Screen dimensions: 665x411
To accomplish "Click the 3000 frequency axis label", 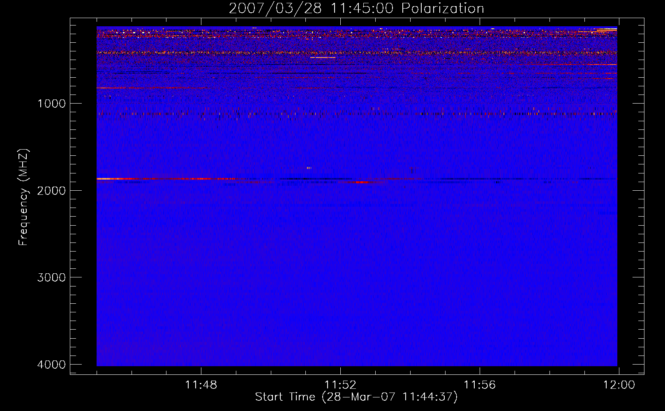I will pyautogui.click(x=51, y=277).
